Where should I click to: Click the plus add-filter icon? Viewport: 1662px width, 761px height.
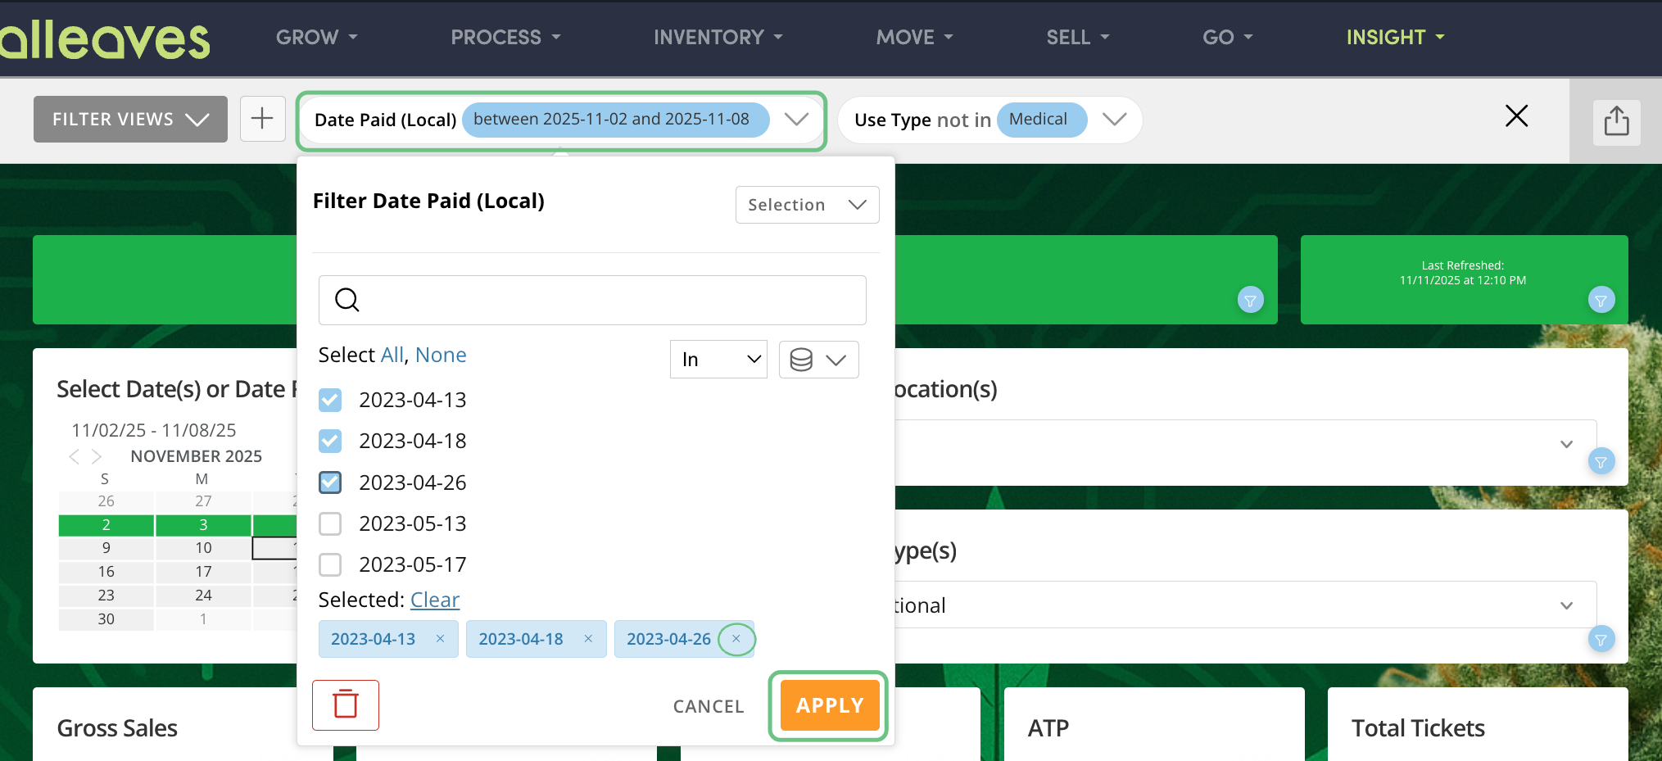tap(262, 119)
